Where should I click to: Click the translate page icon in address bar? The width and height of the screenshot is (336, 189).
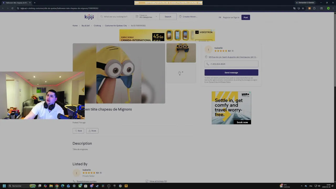pyautogui.click(x=295, y=8)
